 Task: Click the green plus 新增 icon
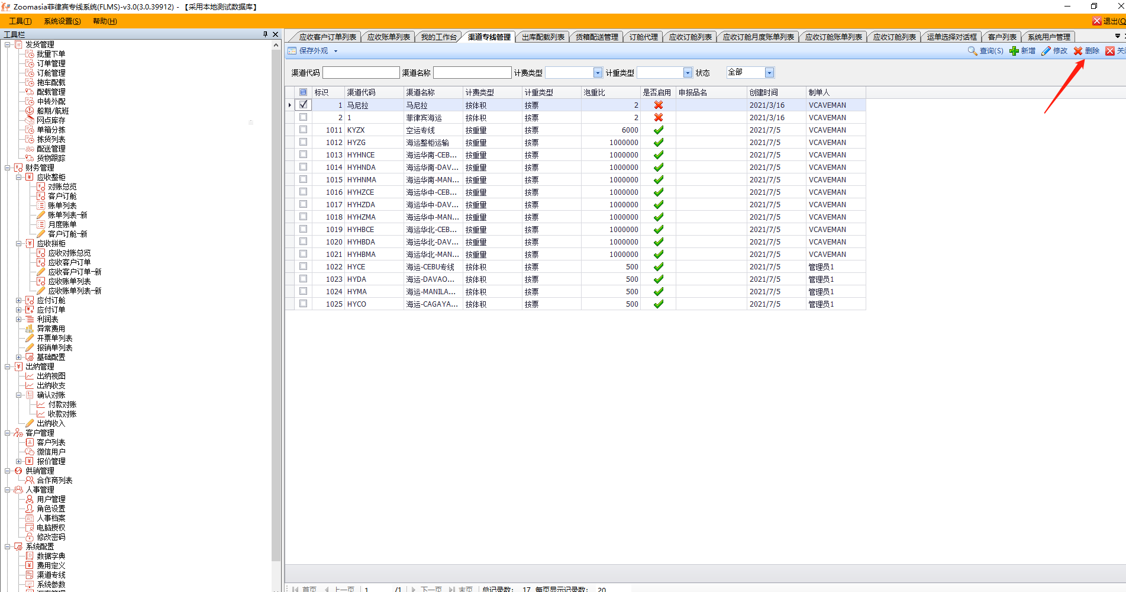point(1014,51)
